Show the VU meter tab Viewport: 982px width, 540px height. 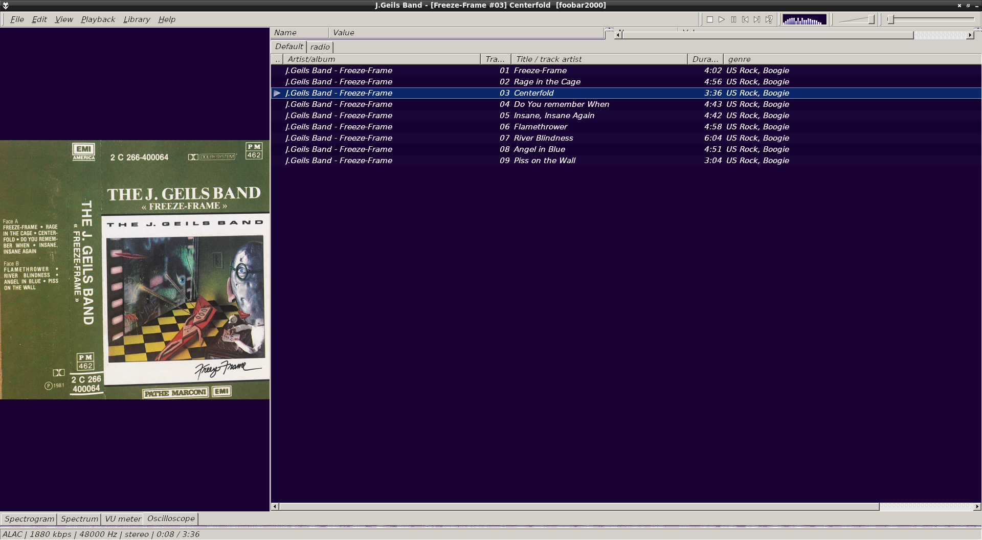tap(123, 519)
